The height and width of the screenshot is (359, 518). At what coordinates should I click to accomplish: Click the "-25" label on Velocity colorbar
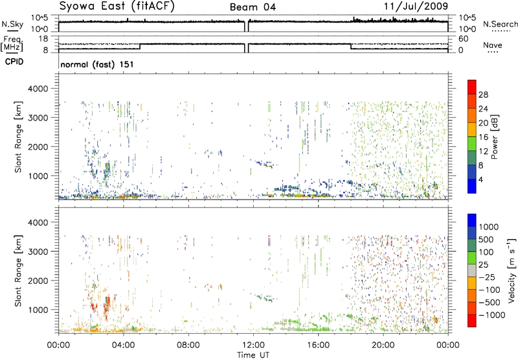(x=487, y=277)
